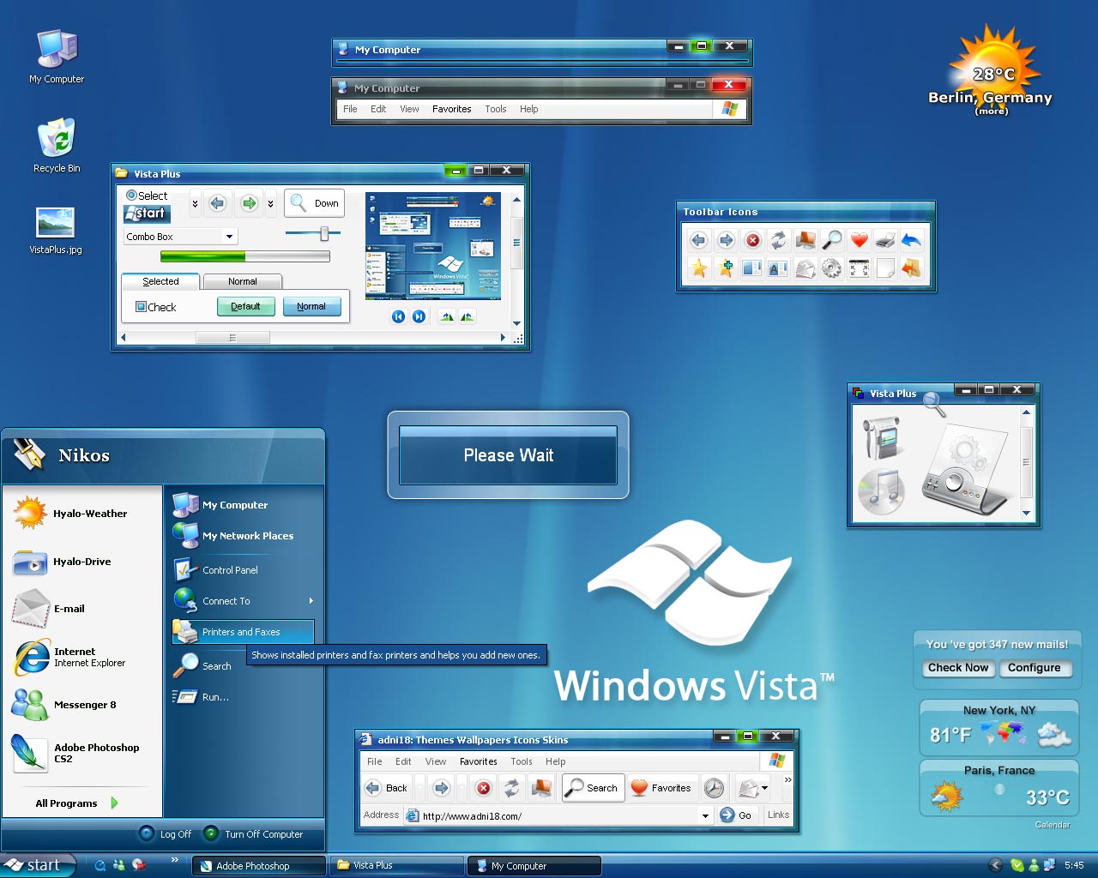The height and width of the screenshot is (878, 1098).
Task: Click the fullscreen arrows icon in Toolbar Icons
Action: click(859, 268)
